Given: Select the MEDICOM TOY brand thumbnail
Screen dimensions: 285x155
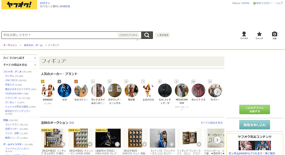Looking at the screenshot, I should [x=182, y=91].
